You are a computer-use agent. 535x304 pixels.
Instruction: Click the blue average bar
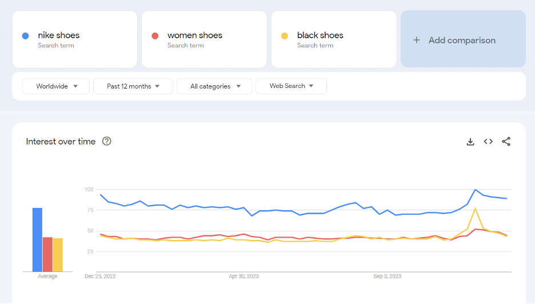click(38, 240)
